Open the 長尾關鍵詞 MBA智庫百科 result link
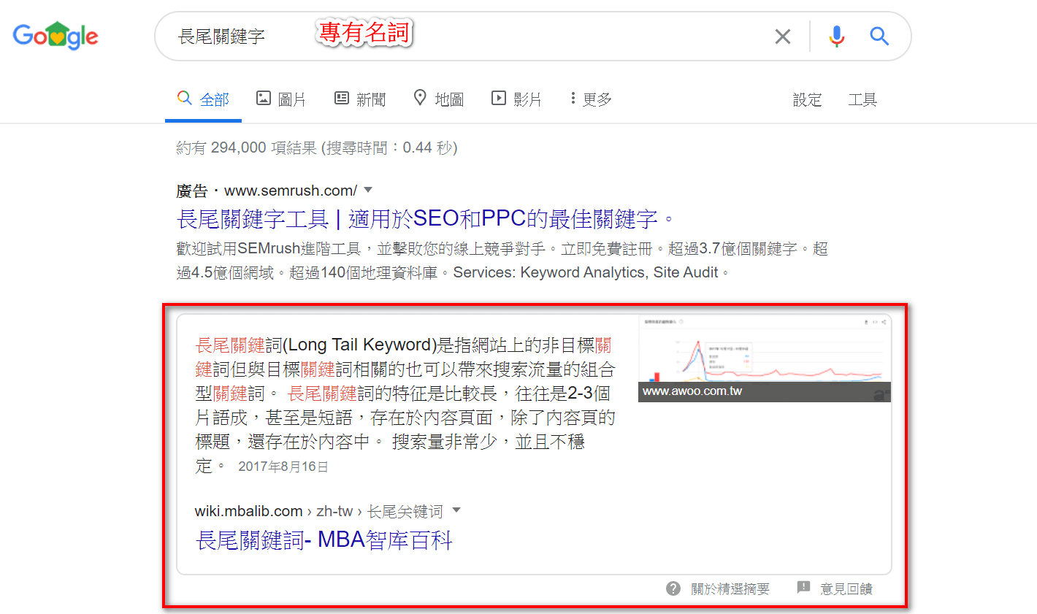 [x=324, y=539]
